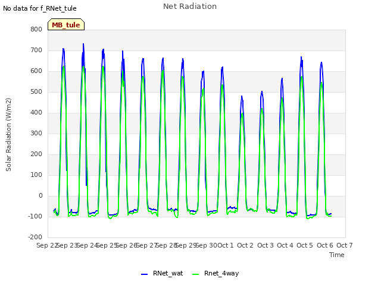Click the Oct 4 x-axis date label

pyautogui.click(x=285, y=245)
